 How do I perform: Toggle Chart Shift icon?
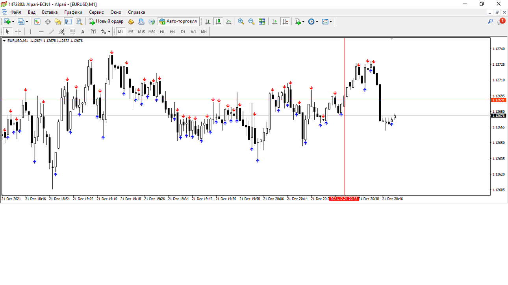[x=285, y=22]
